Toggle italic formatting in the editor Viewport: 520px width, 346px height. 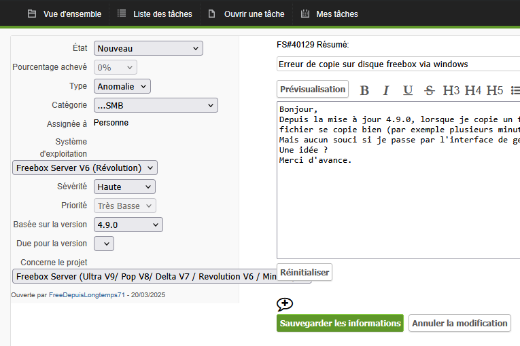pyautogui.click(x=385, y=90)
